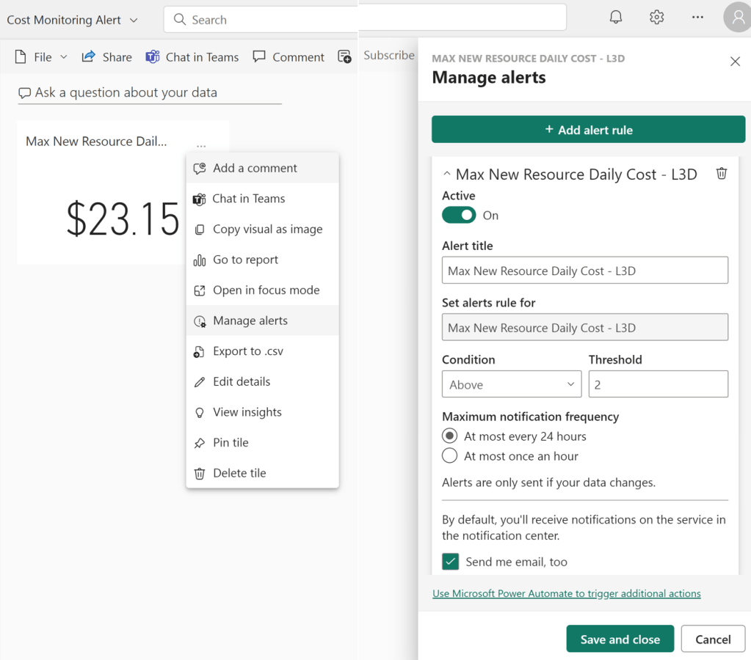Choose Manage alerts from context menu

pyautogui.click(x=250, y=320)
